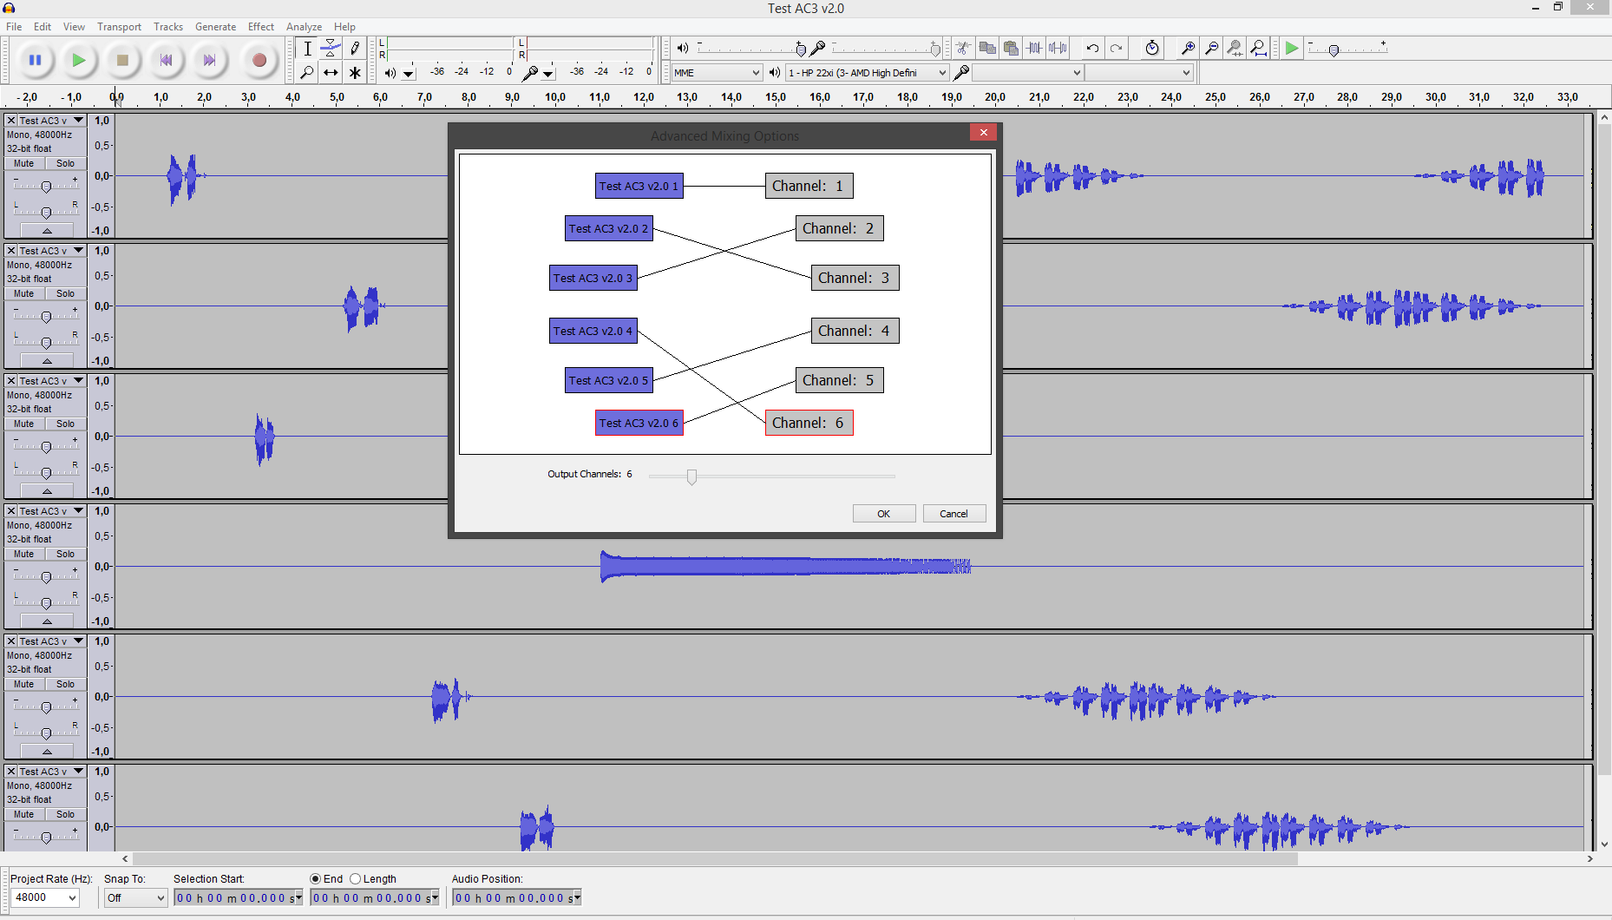This screenshot has height=920, width=1612.
Task: Select the Time Shift tool
Action: [331, 72]
